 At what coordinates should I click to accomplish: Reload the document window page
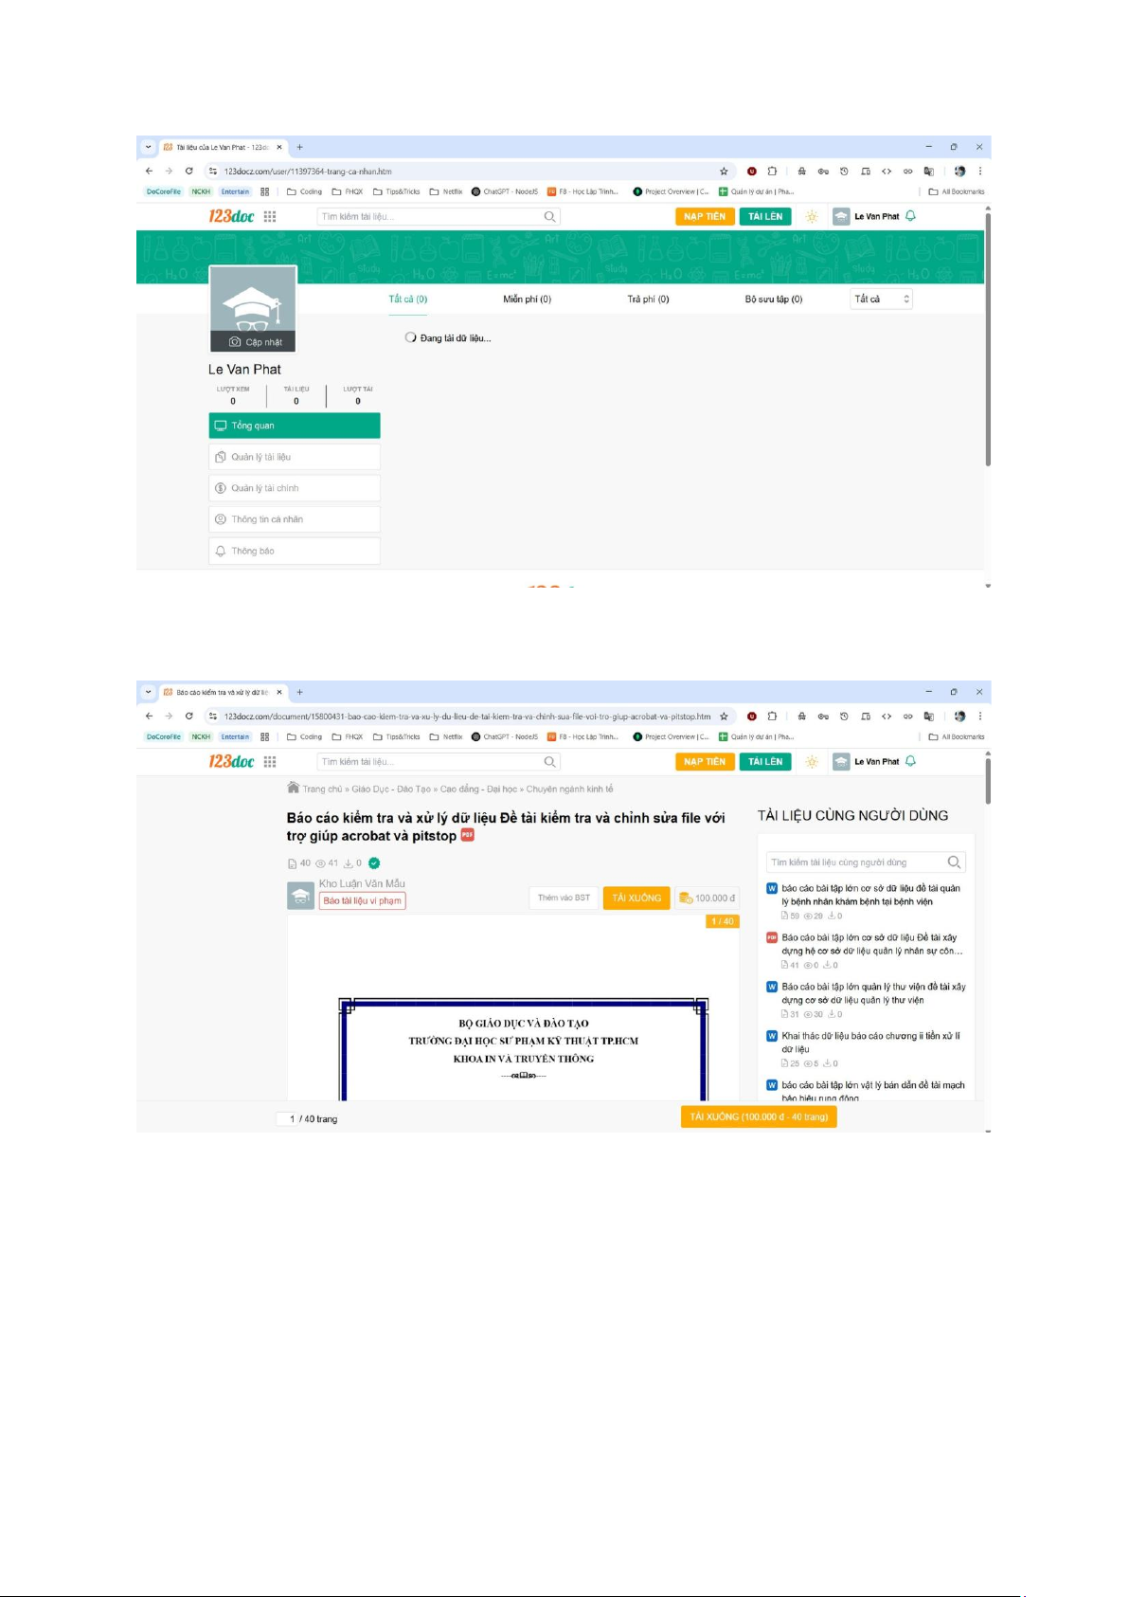tap(188, 717)
